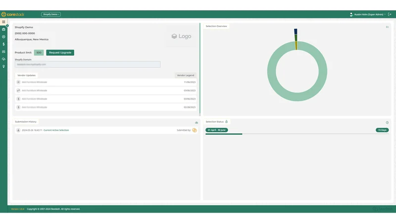
Task: Open the dashboard grid icon in sidebar
Action: [3, 22]
